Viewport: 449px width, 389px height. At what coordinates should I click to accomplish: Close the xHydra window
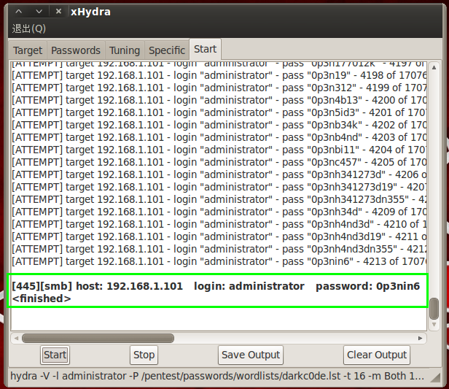[x=58, y=11]
